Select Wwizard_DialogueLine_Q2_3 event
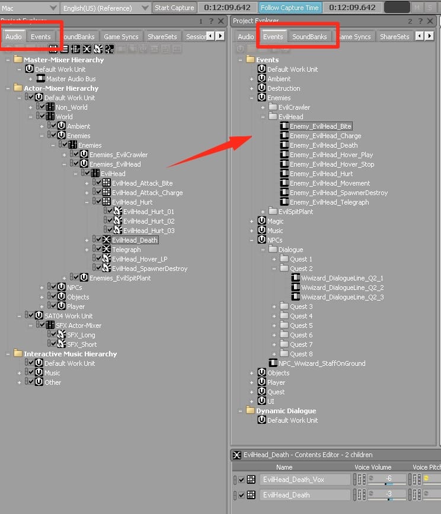Screen dimensions: 441x514 (x=343, y=297)
